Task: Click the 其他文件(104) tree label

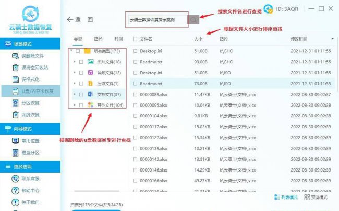Action: [x=110, y=105]
